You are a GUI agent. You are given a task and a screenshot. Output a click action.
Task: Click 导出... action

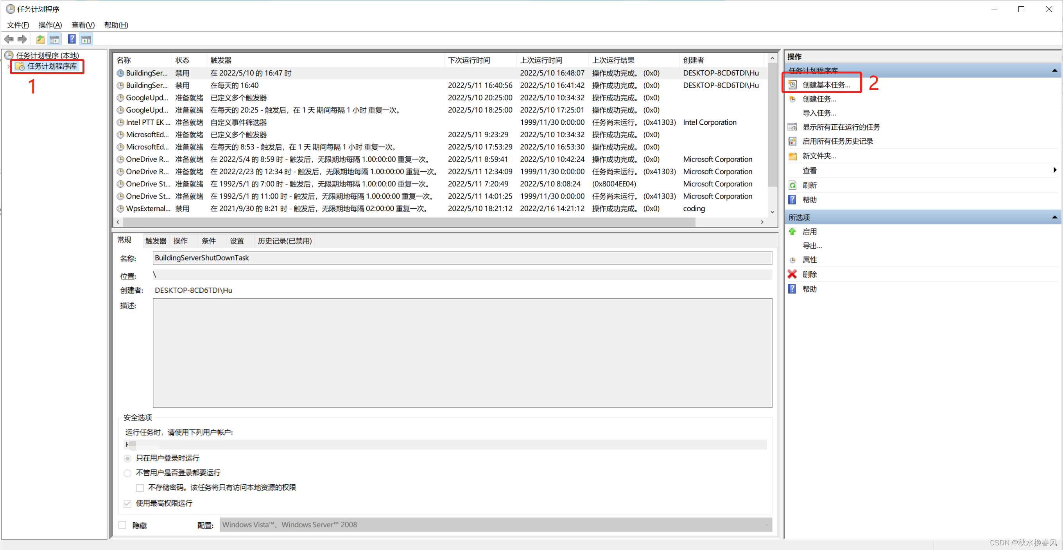pyautogui.click(x=812, y=246)
